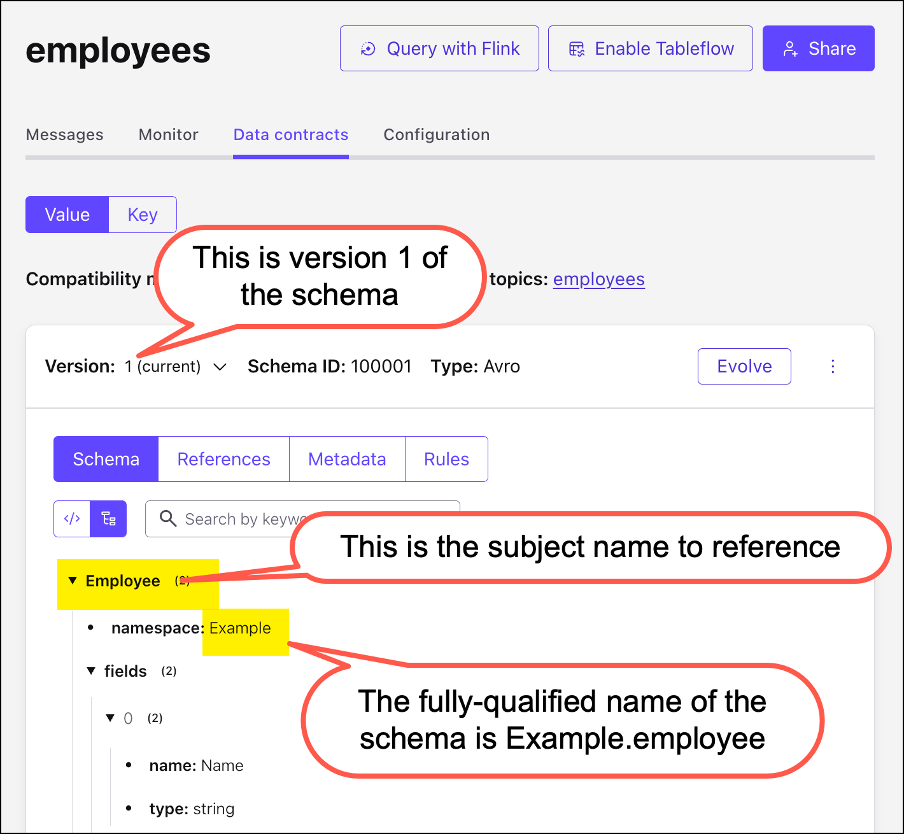Click the Query with Flink button
This screenshot has height=834, width=904.
click(439, 48)
